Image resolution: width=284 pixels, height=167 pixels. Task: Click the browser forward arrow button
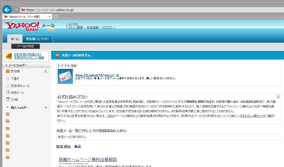point(16,10)
